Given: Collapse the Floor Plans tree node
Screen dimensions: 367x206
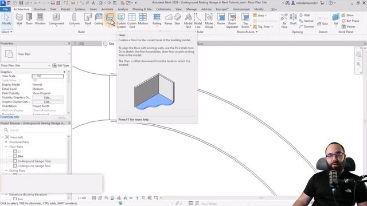Looking at the screenshot, I should [6, 147].
